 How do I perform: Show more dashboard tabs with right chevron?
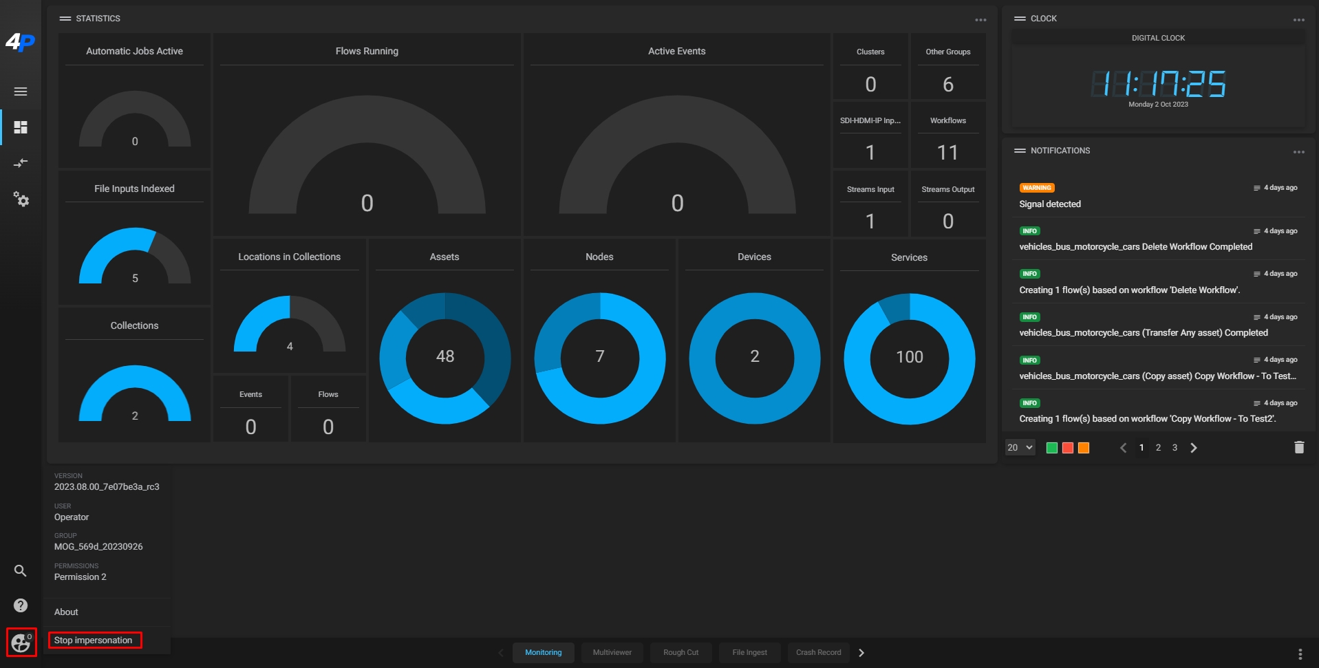[861, 653]
